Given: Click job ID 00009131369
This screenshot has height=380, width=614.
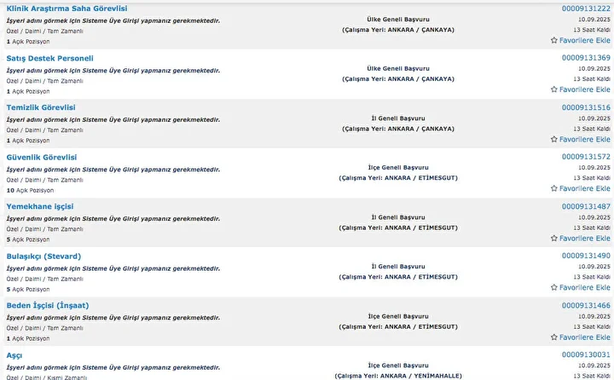Looking at the screenshot, I should pos(586,58).
